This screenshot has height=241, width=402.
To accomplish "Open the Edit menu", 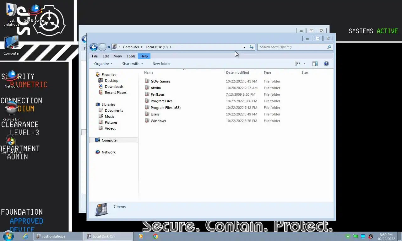I will (106, 56).
